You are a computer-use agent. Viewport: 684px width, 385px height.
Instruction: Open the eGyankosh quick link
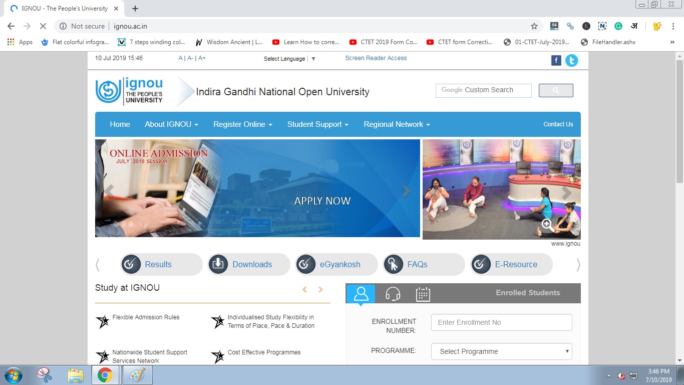click(336, 264)
